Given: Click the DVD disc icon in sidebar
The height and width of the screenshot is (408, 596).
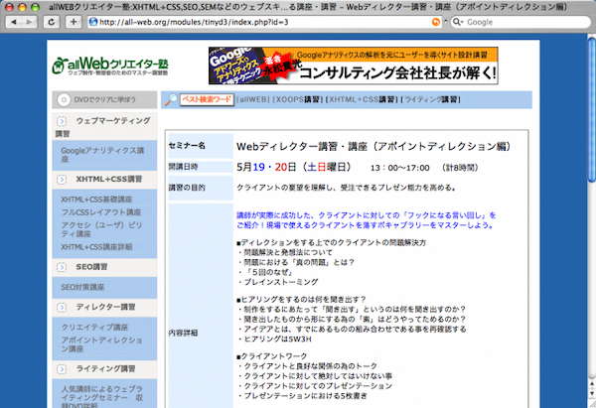Looking at the screenshot, I should pos(64,100).
